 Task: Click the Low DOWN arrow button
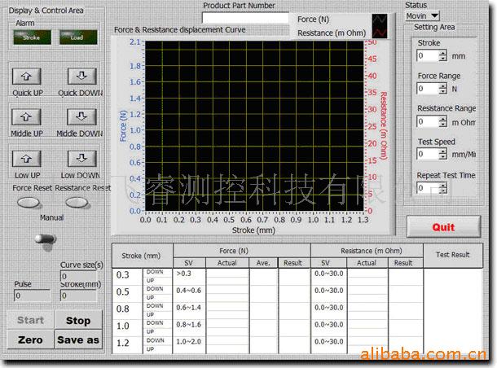click(81, 160)
